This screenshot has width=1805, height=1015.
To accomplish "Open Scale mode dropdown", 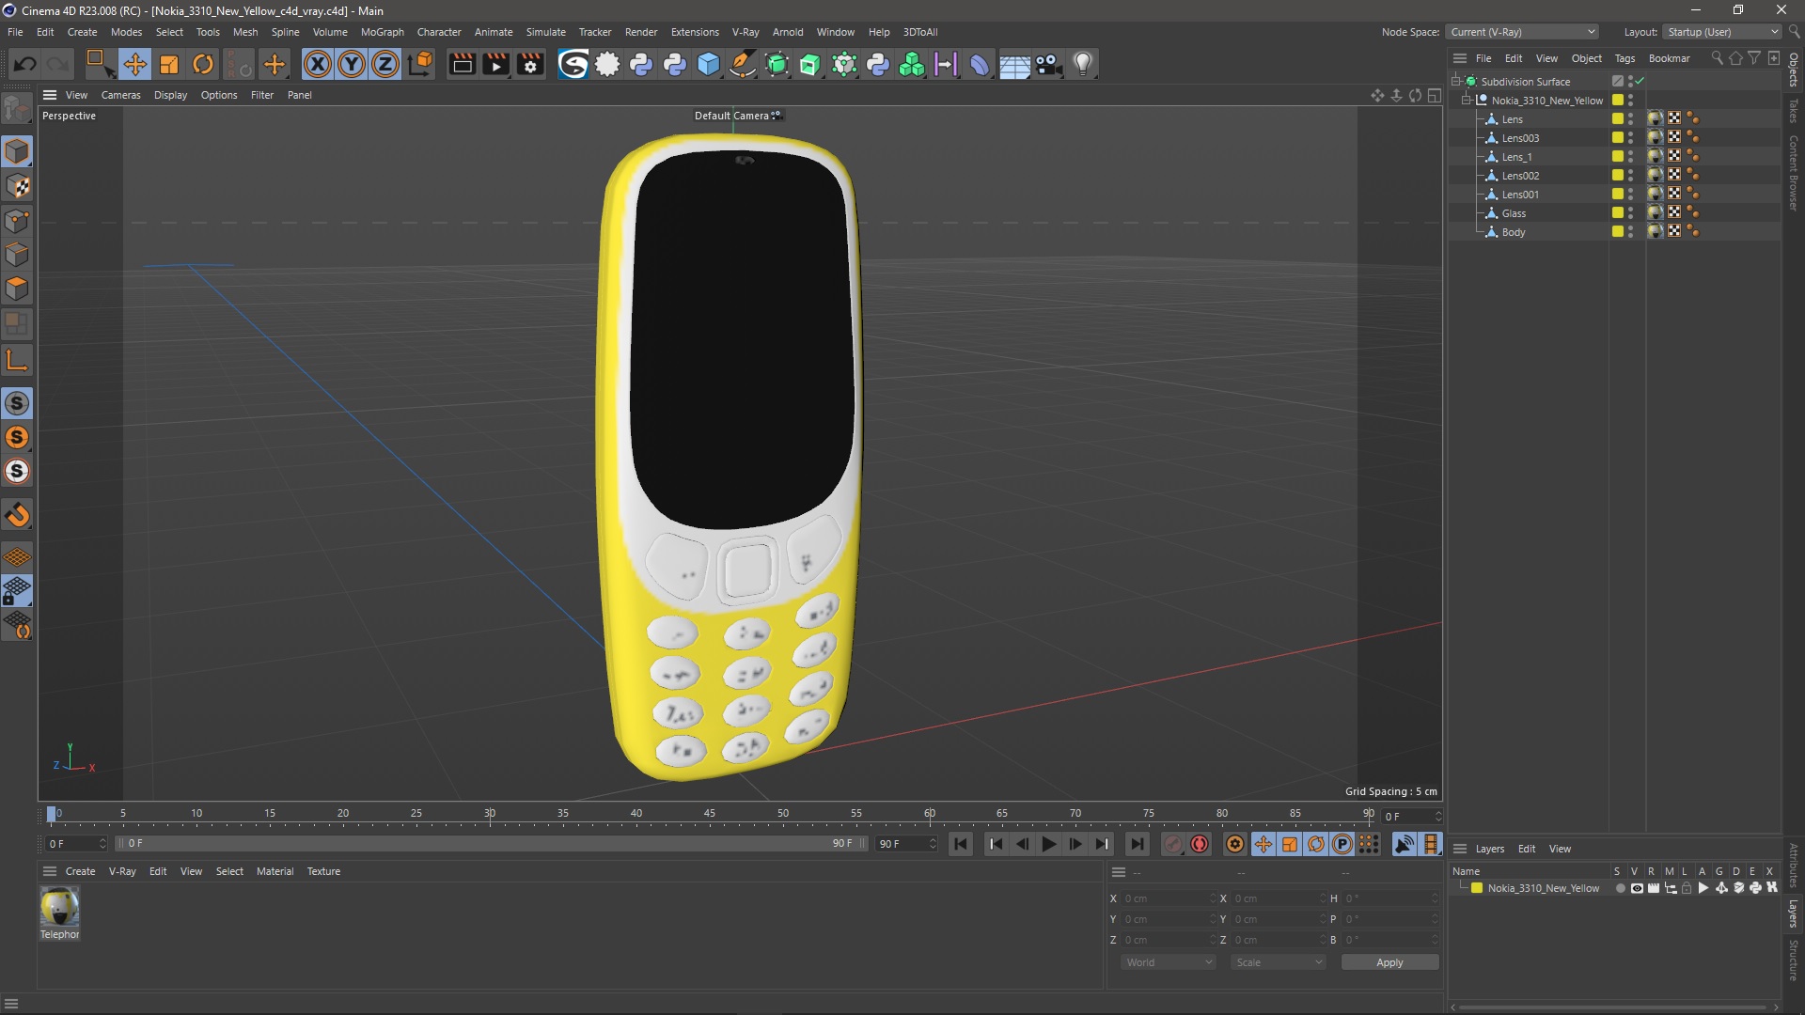I will [x=1279, y=962].
